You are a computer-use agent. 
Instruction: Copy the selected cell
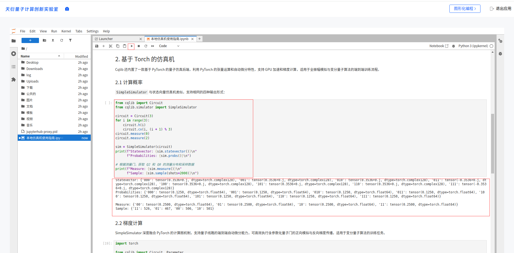coord(118,46)
